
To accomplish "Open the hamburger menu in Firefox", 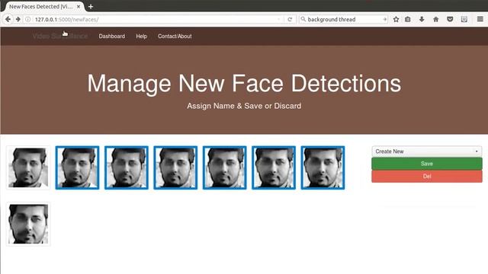I will 480,19.
